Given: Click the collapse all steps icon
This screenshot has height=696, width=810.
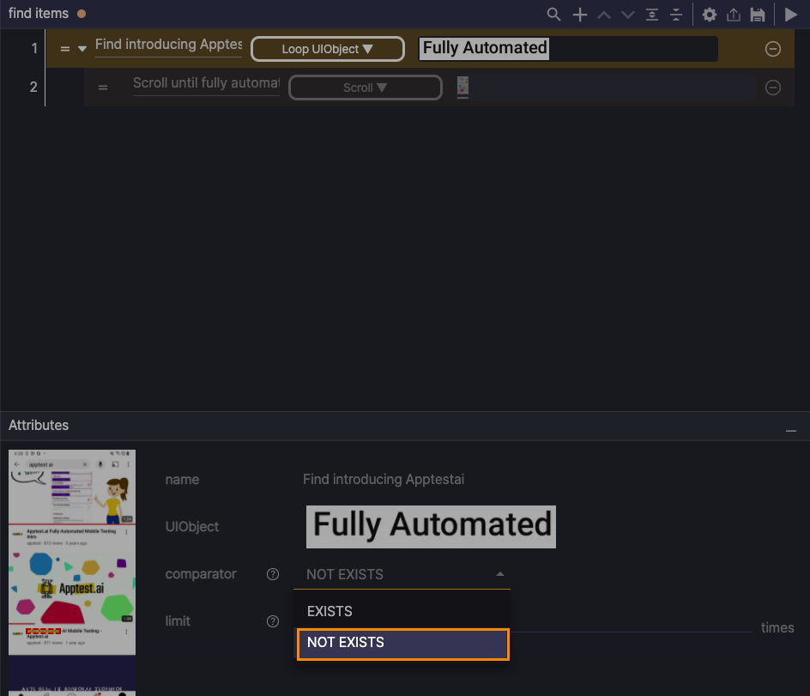Looking at the screenshot, I should [x=676, y=15].
